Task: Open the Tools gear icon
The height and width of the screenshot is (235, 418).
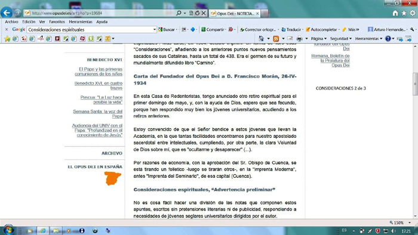Action: point(413,13)
